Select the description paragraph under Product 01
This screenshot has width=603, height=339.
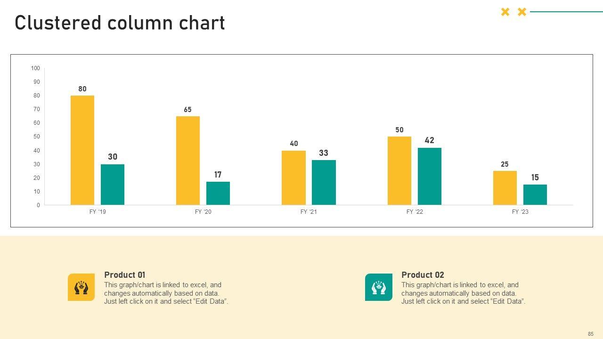click(x=166, y=293)
